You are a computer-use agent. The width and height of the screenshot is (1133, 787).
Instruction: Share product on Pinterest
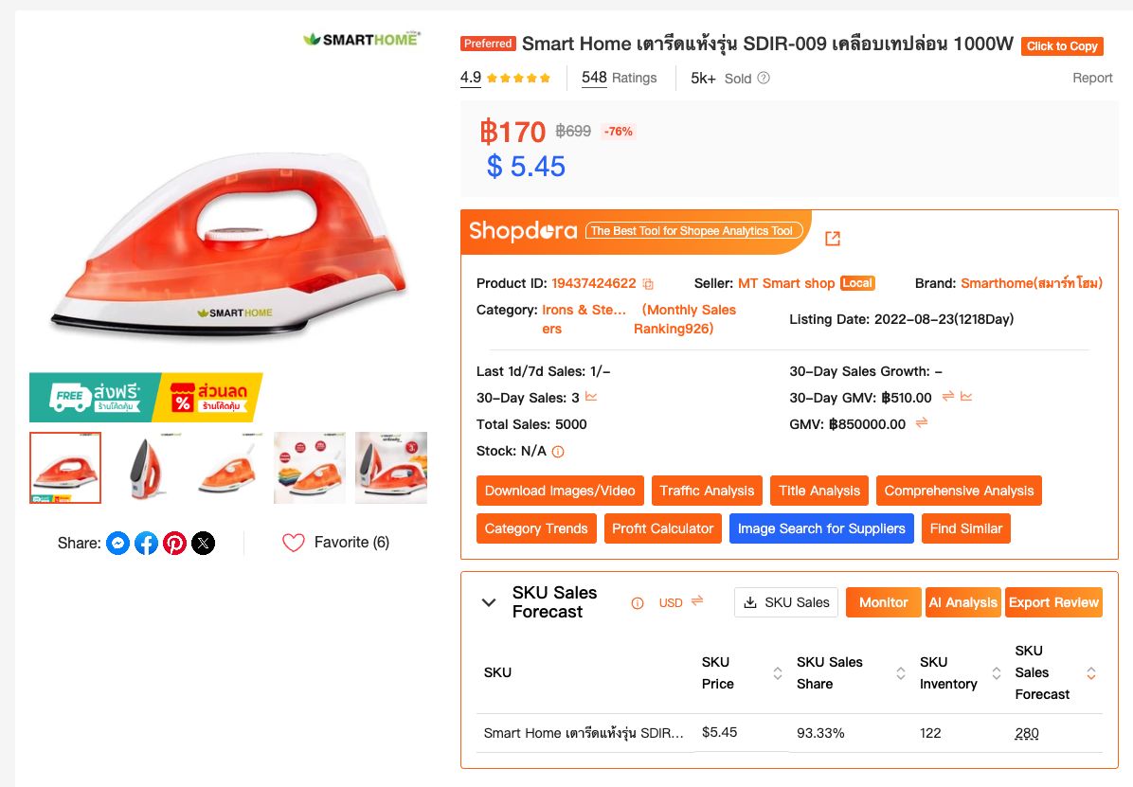coord(174,544)
